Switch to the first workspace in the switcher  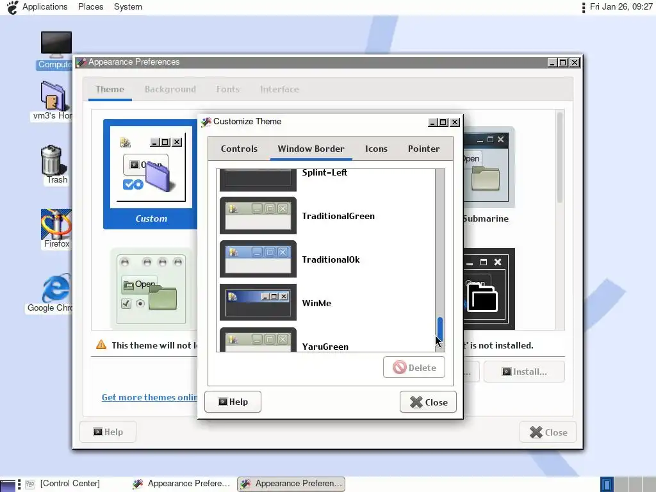click(x=607, y=484)
